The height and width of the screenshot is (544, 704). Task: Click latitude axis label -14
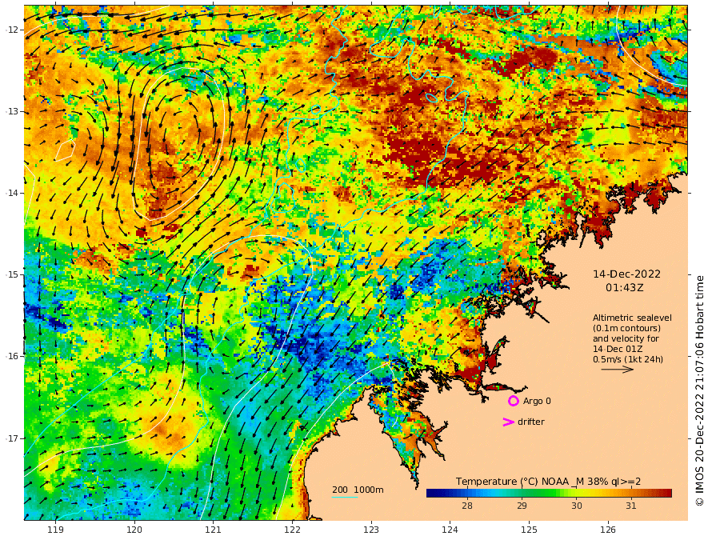[x=12, y=193]
